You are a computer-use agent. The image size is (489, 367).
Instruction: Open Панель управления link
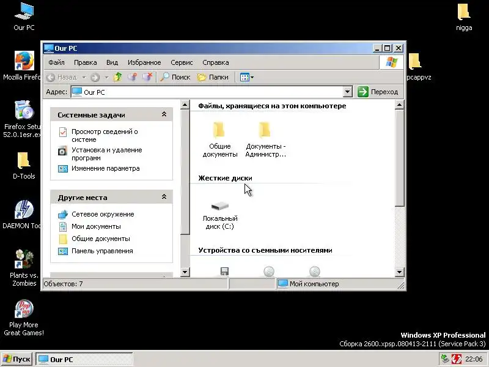click(102, 251)
